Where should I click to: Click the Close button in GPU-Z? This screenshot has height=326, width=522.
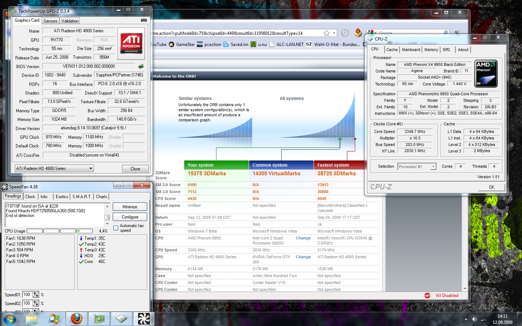(135, 169)
